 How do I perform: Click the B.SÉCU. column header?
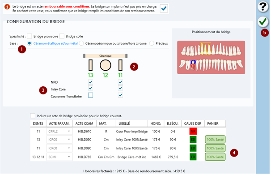tap(173, 123)
